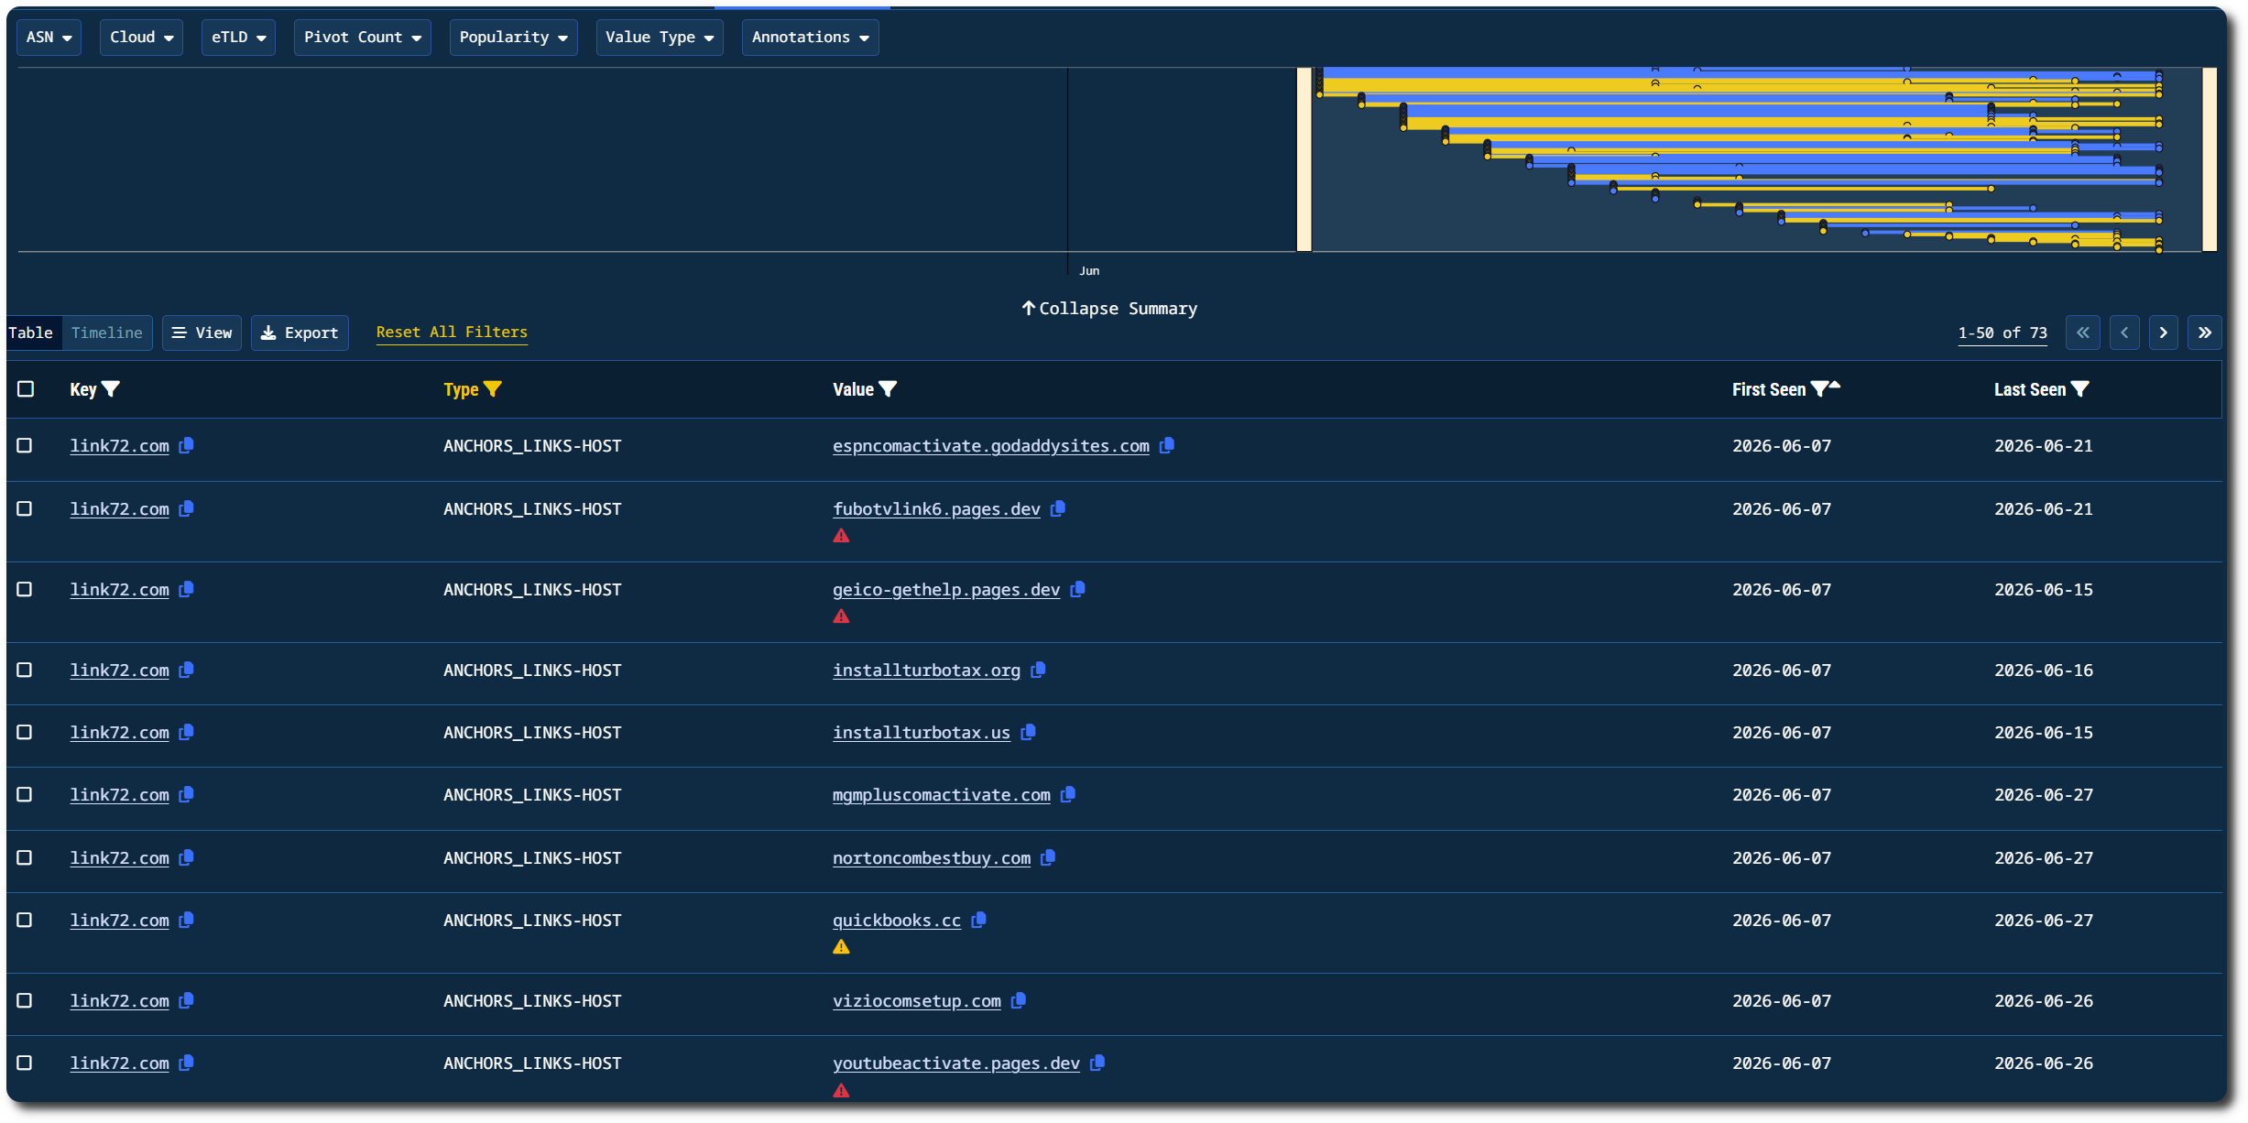The height and width of the screenshot is (1123, 2248).
Task: Go to previous page of results
Action: click(2124, 333)
